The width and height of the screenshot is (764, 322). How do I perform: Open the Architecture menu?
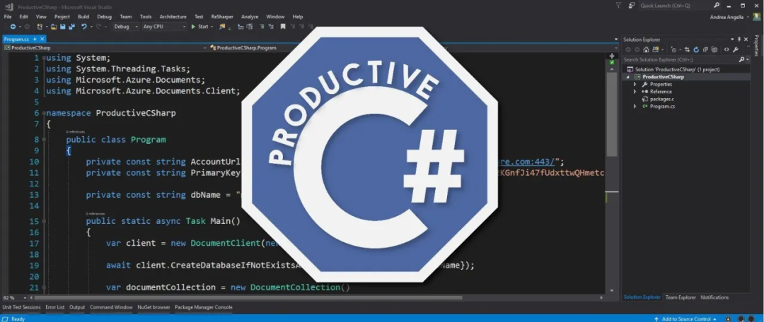[x=173, y=16]
